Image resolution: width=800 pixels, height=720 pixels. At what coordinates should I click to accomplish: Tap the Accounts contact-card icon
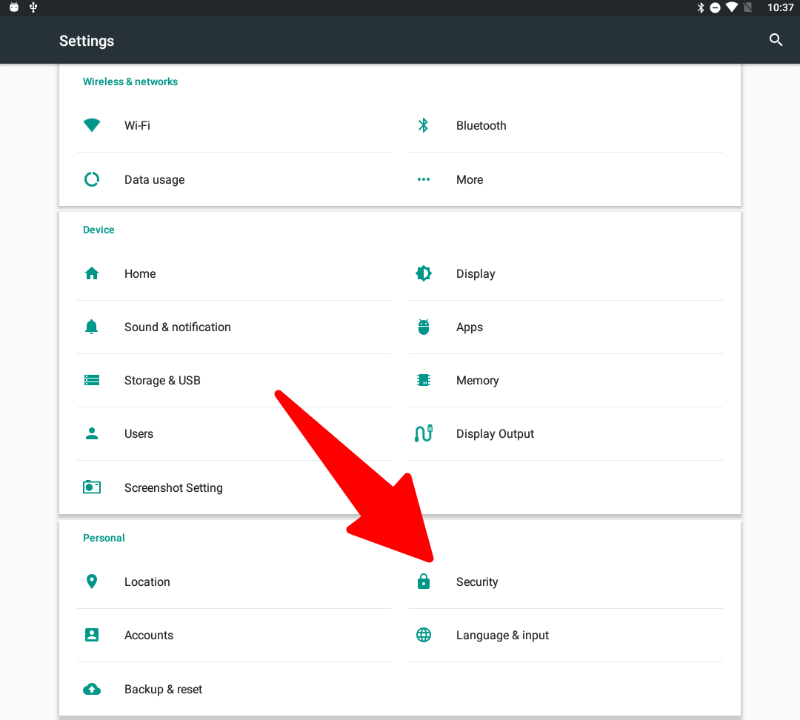point(92,635)
